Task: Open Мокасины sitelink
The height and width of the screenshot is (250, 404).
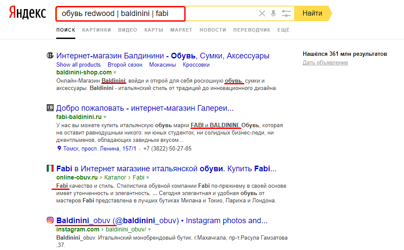Action: click(x=163, y=65)
